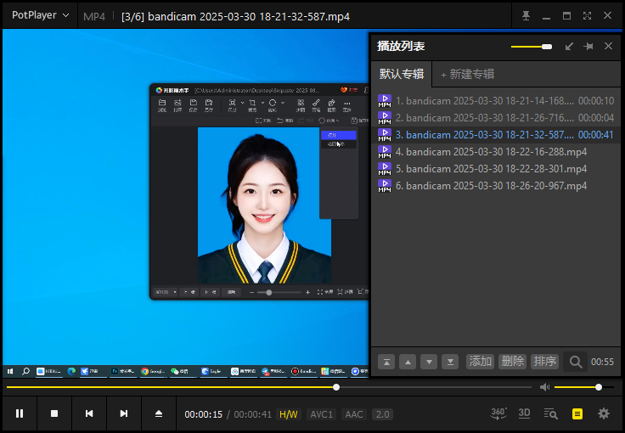
Task: Click the video display area
Action: click(185, 203)
